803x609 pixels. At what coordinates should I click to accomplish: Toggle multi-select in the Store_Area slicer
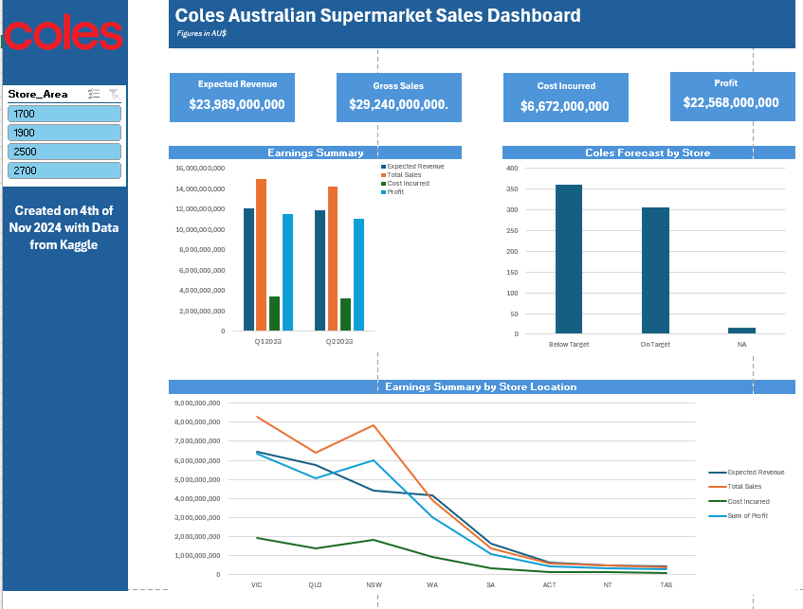point(94,94)
